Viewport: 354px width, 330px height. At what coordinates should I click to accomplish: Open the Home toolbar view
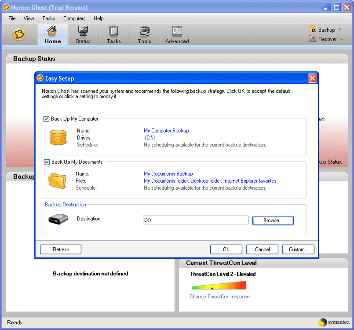coord(52,34)
